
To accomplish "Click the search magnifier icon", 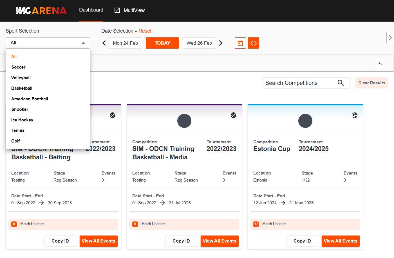I will [x=341, y=83].
